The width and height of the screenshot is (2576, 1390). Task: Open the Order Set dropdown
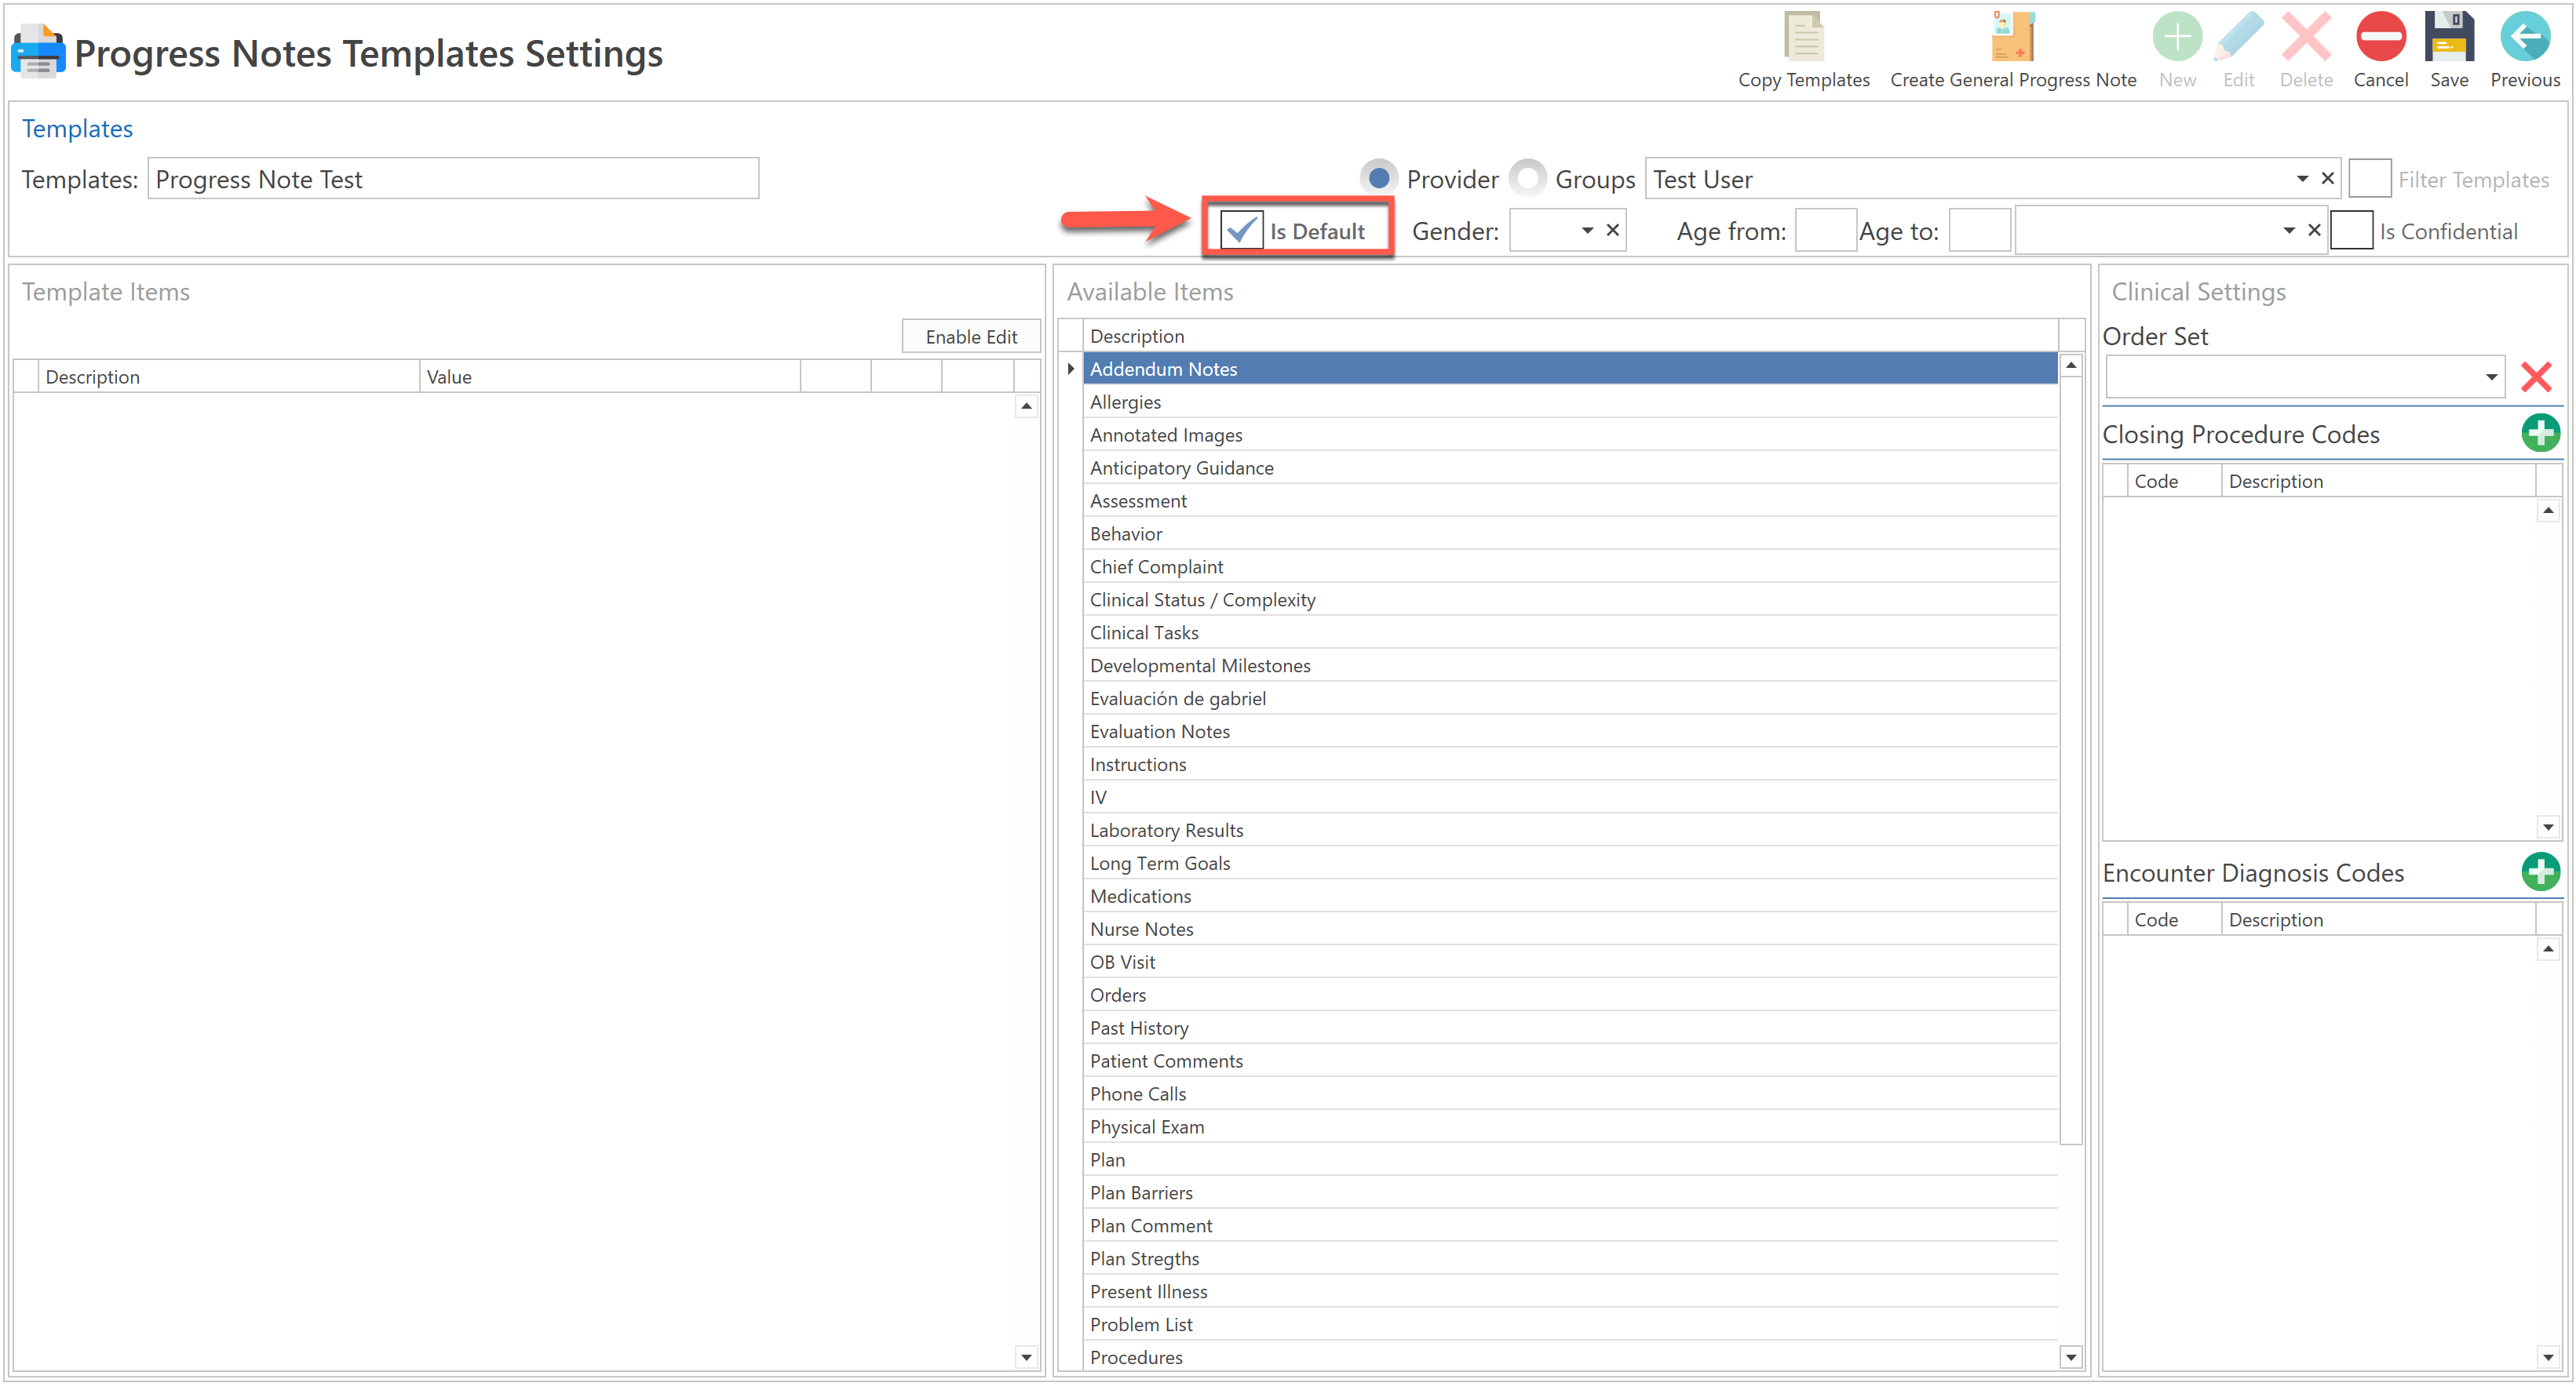point(2490,378)
